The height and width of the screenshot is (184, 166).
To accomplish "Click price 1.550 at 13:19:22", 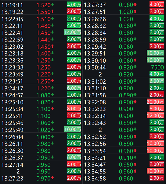I will (43, 12).
